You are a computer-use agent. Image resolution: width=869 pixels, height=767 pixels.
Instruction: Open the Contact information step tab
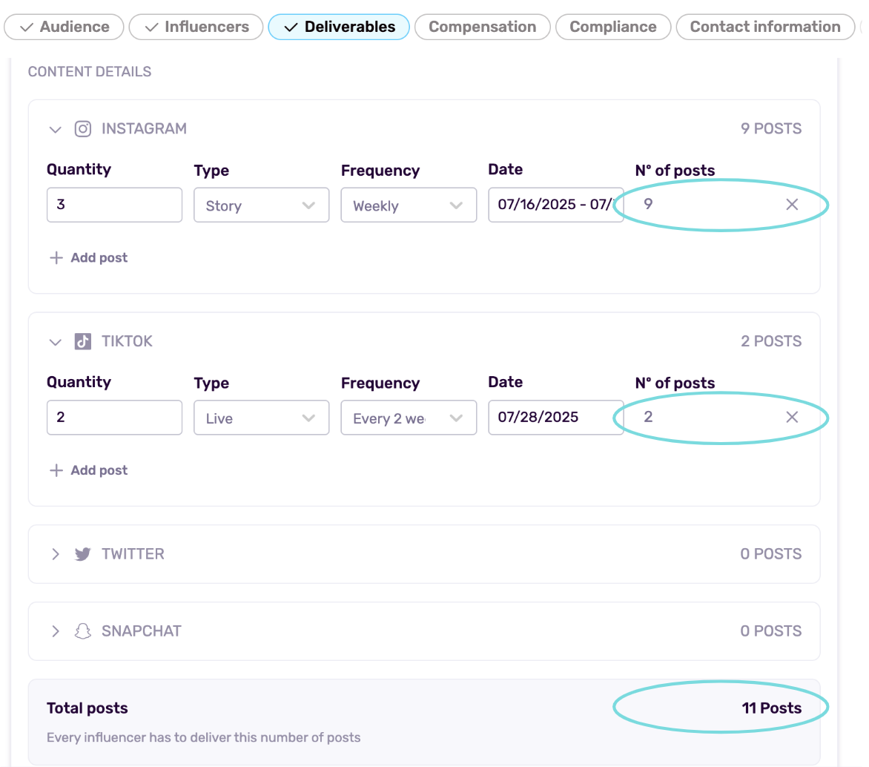(x=764, y=27)
